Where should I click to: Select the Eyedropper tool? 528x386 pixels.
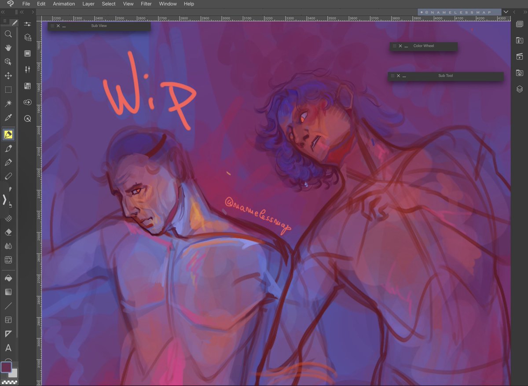(8, 118)
